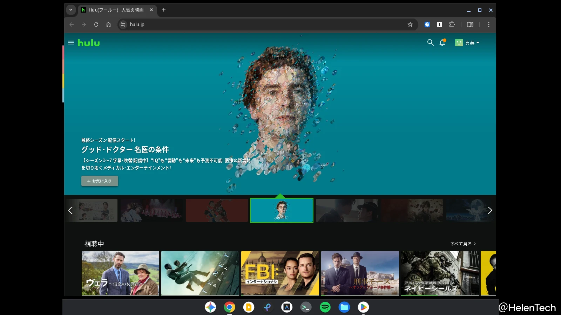Toggle the browser side panel
Viewport: 561px width, 315px height.
pyautogui.click(x=470, y=24)
